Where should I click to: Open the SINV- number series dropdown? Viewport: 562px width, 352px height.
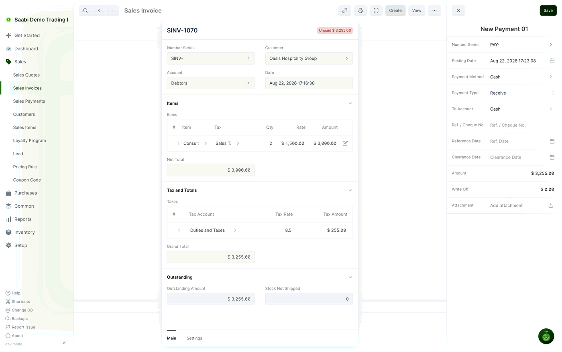click(x=211, y=59)
